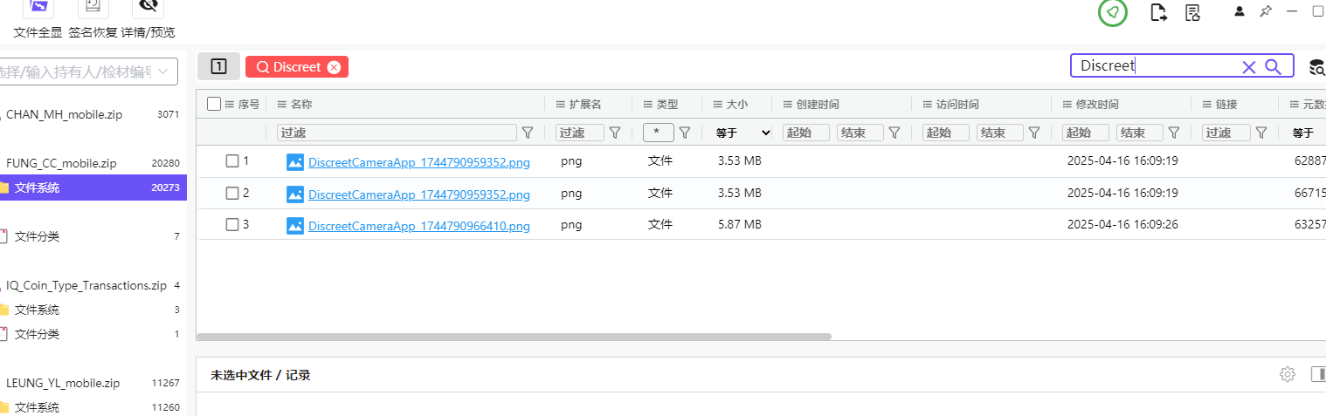The image size is (1326, 416).
Task: Select FUNG_CC_mobile.zip in sidebar
Action: coord(61,163)
